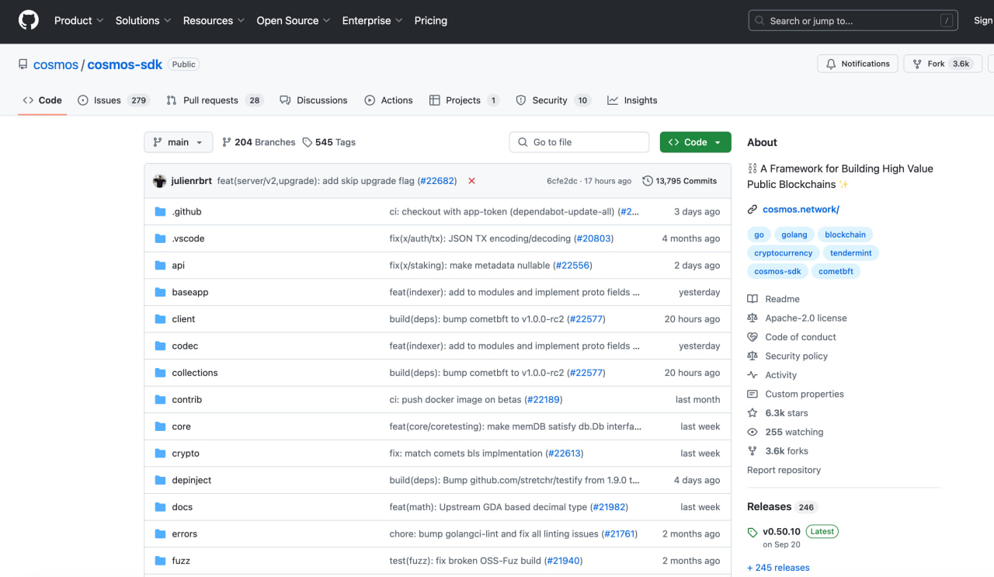The width and height of the screenshot is (994, 577).
Task: Click the clock icon beside 13,795 Commits
Action: click(648, 181)
